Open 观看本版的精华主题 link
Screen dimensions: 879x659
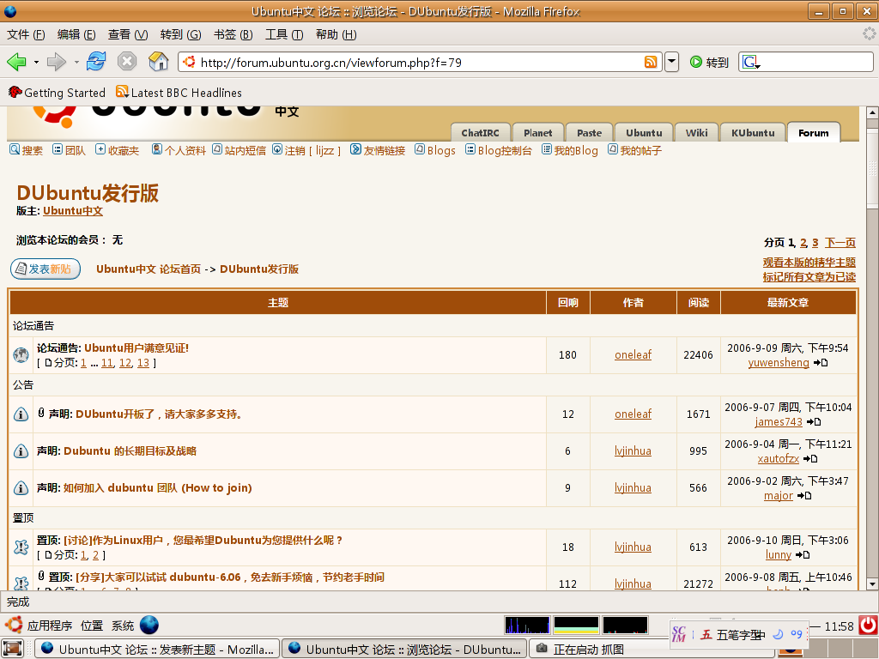809,263
